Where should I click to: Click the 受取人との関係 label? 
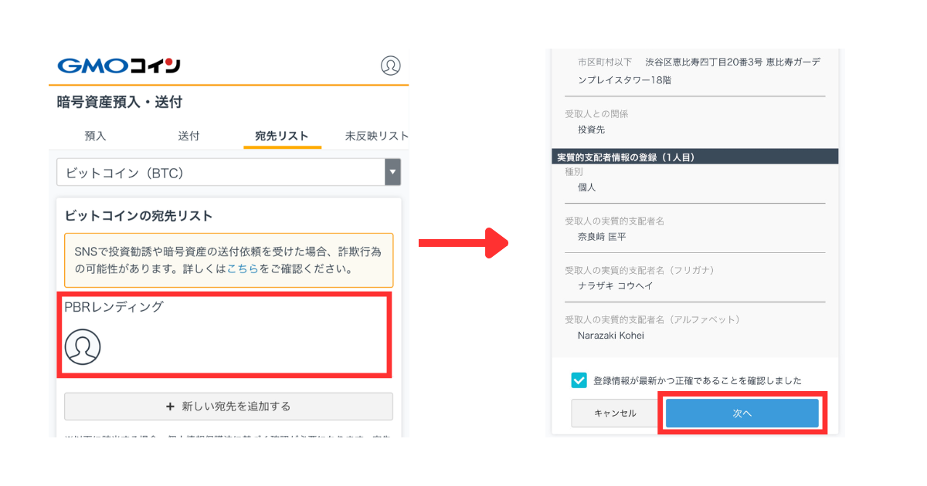[x=596, y=114]
